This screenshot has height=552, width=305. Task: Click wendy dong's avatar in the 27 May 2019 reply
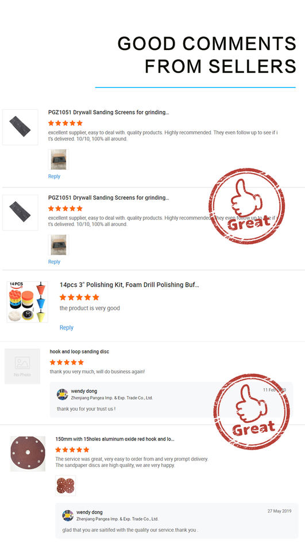coord(68,515)
